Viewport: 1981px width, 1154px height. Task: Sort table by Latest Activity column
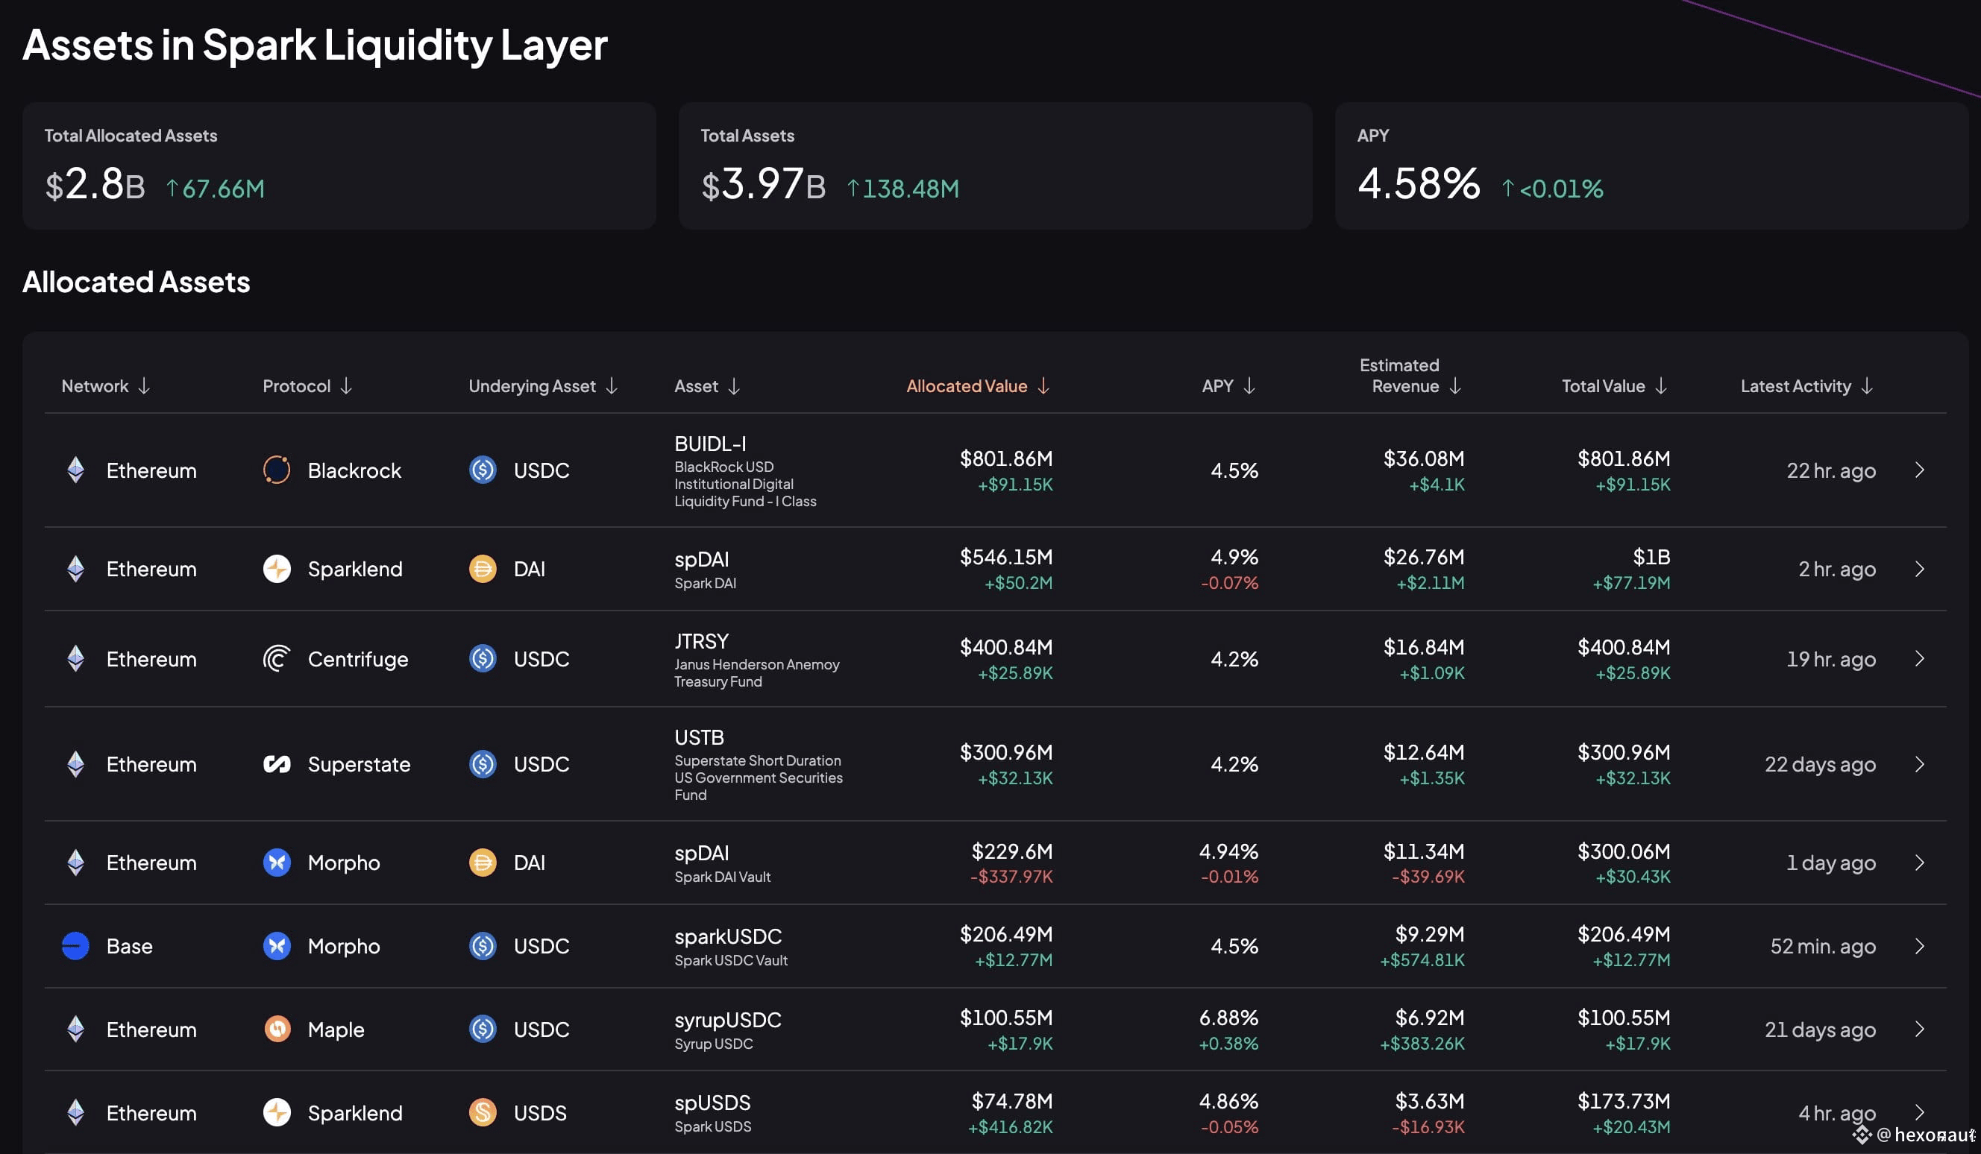click(1806, 385)
